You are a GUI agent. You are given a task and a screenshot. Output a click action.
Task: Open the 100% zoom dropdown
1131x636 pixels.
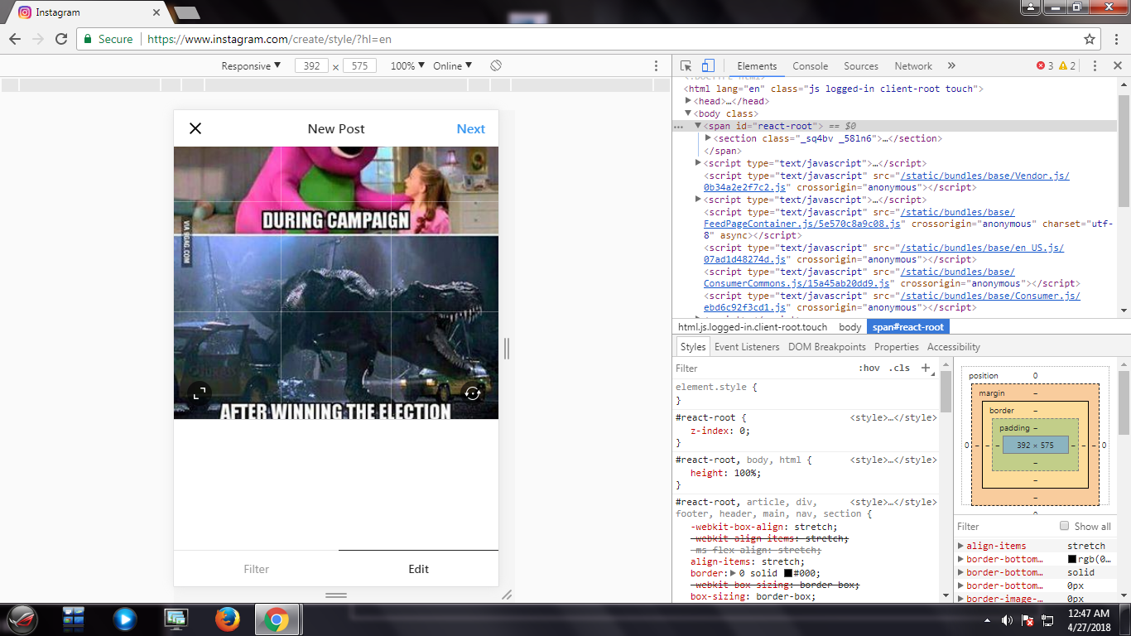(x=407, y=65)
